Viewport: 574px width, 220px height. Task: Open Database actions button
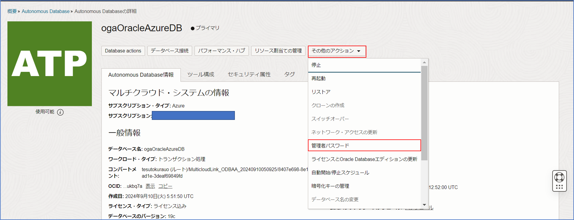[x=123, y=51]
